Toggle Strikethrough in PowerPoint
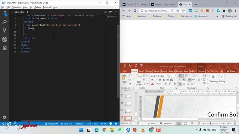 click(x=168, y=80)
